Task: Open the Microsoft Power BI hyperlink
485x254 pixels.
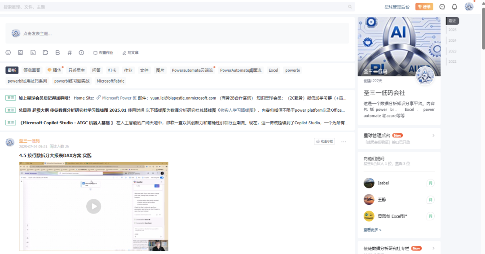Action: pos(119,98)
